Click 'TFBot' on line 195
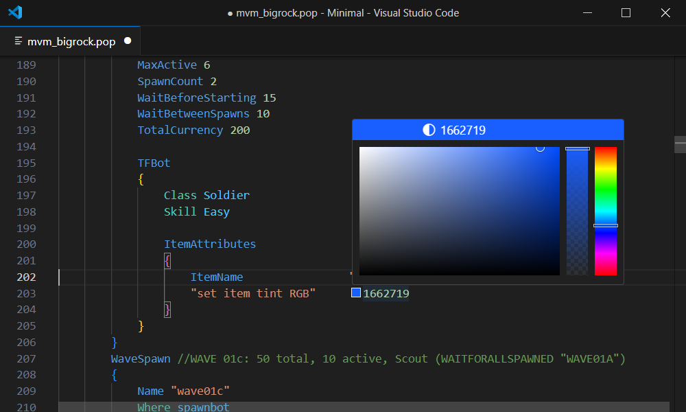This screenshot has height=412, width=686. point(154,163)
